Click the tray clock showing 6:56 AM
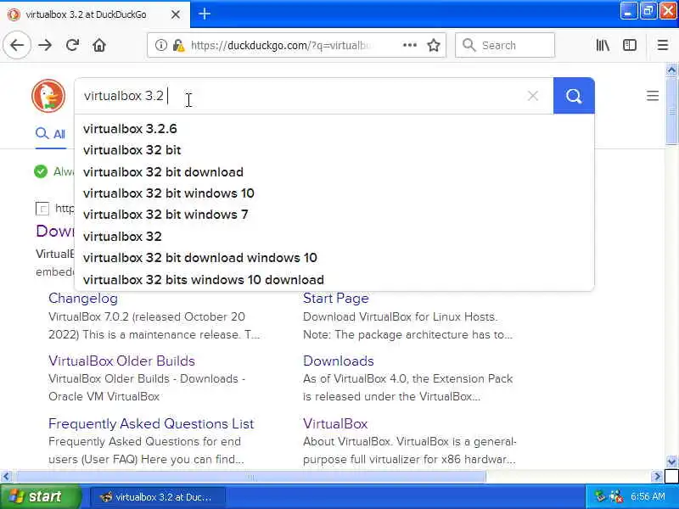 click(648, 496)
